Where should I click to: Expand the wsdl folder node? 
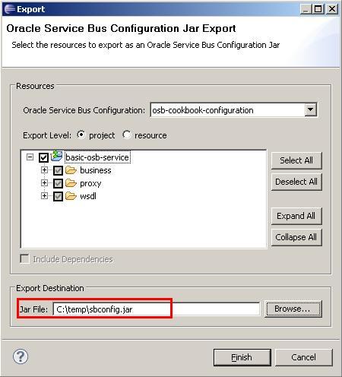tap(44, 195)
